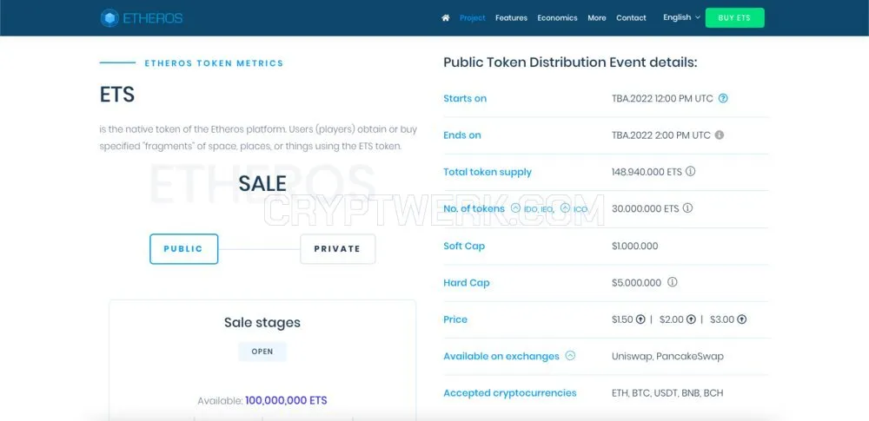Open the English language dropdown
Screen dimensions: 869x421
point(681,17)
